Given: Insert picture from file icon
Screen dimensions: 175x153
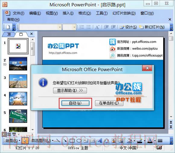Looking at the screenshot, I should tap(120, 141).
